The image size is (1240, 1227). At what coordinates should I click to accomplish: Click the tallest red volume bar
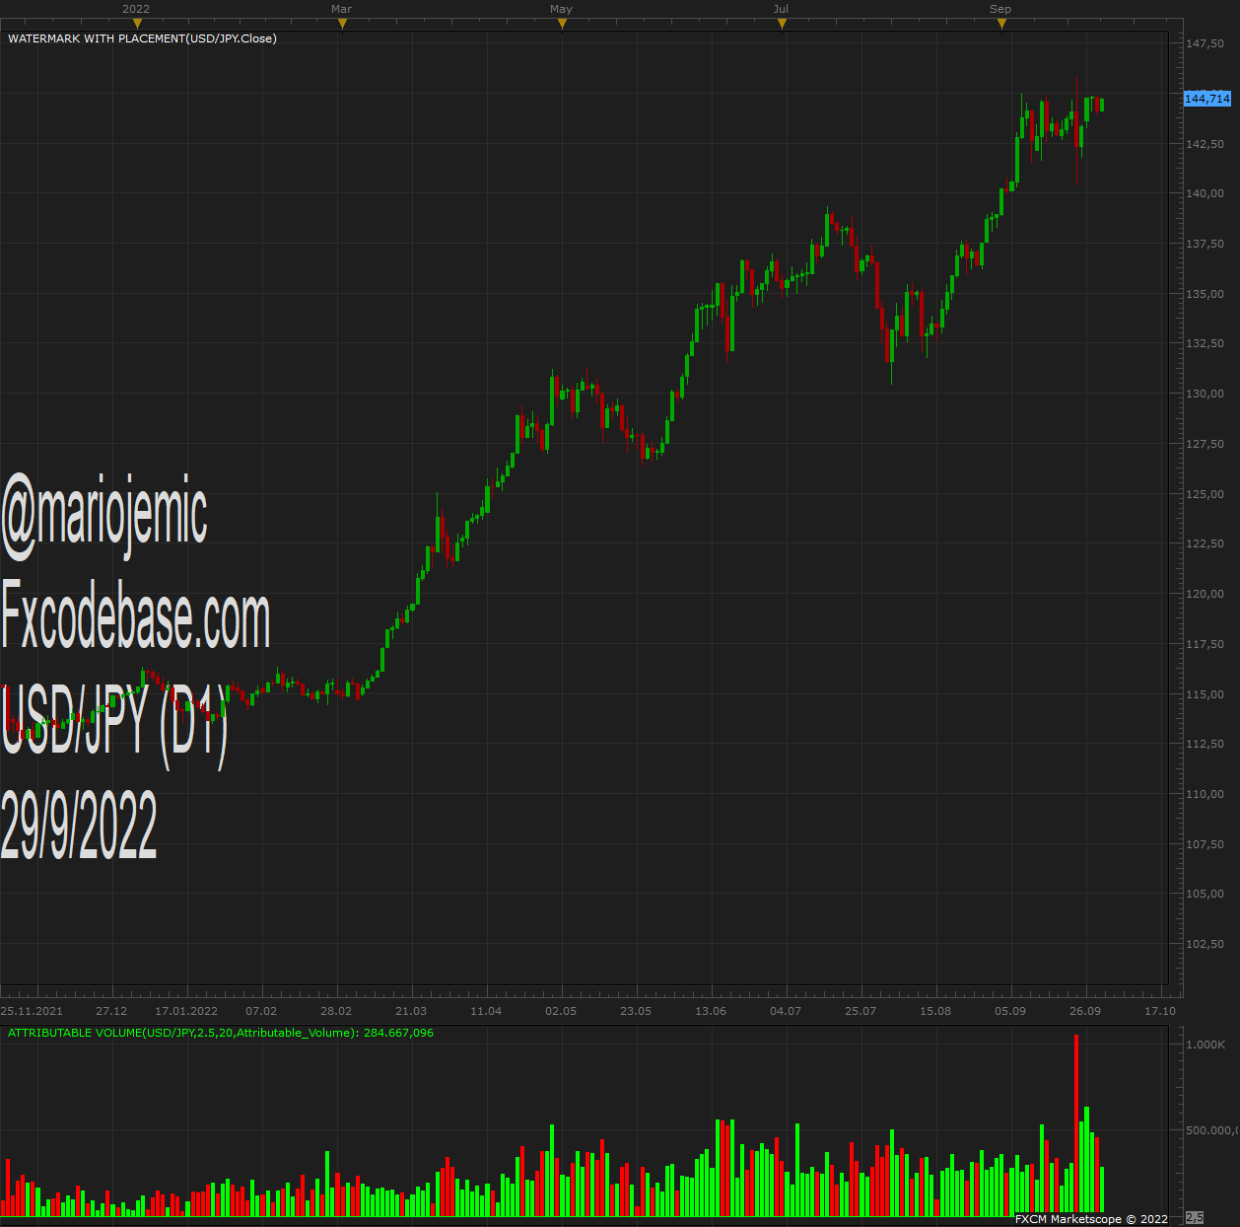pyautogui.click(x=1076, y=1123)
